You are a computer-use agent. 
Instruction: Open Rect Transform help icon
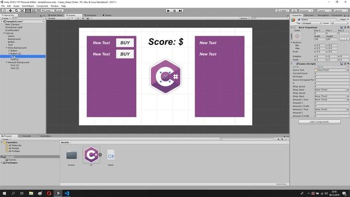pos(342,27)
